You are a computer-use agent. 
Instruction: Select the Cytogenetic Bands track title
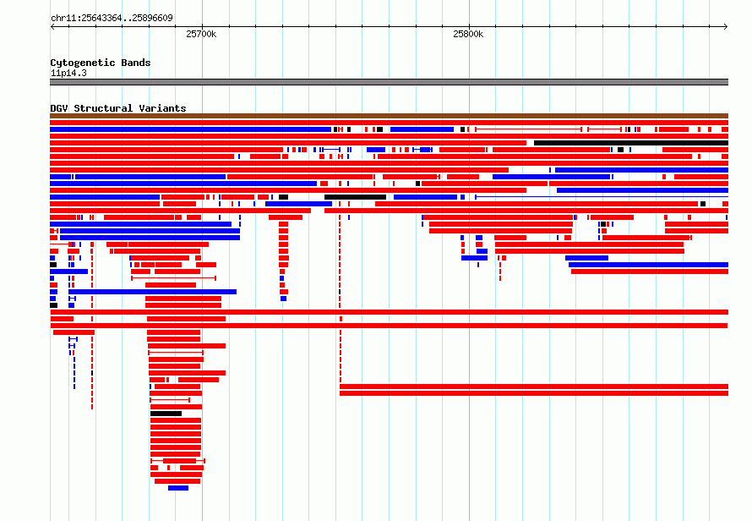click(x=101, y=63)
